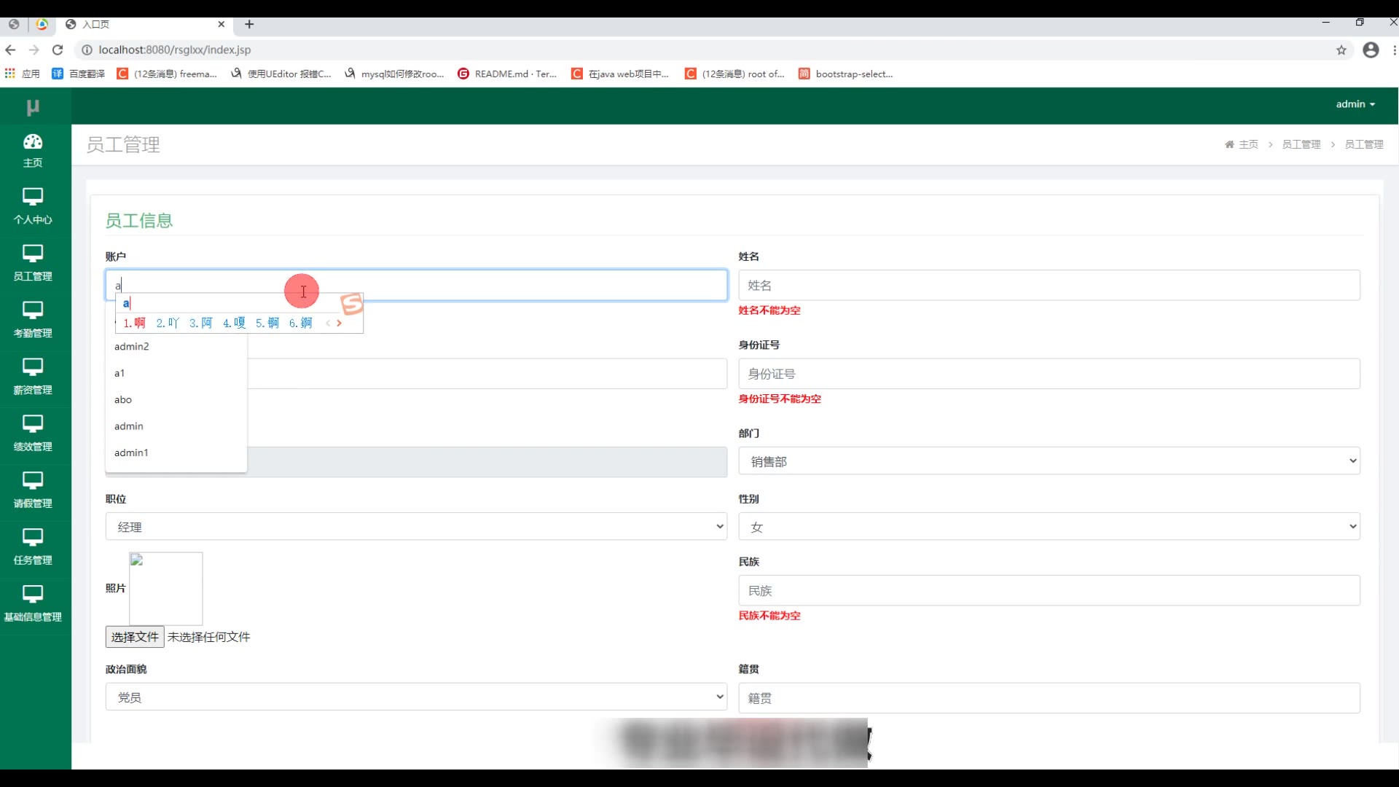Click the 选择文件 upload button
The width and height of the screenshot is (1399, 787).
(135, 637)
